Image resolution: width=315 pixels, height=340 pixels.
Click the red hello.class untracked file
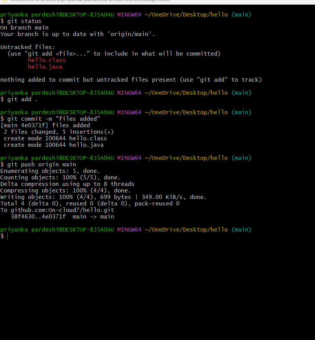click(47, 60)
